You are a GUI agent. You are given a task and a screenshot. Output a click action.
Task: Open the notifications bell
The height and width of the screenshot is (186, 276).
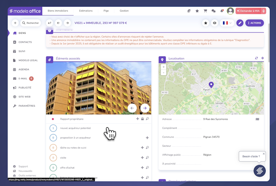click(222, 11)
